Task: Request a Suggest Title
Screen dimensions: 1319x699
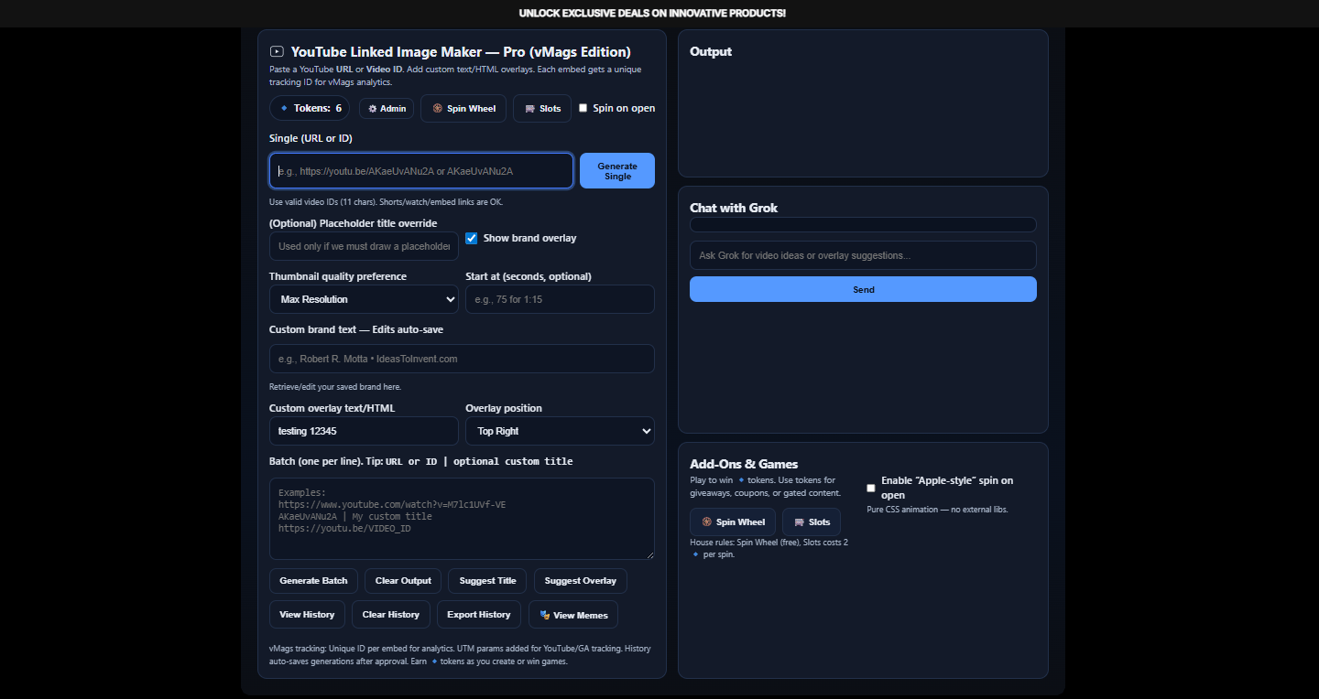Action: (x=488, y=581)
